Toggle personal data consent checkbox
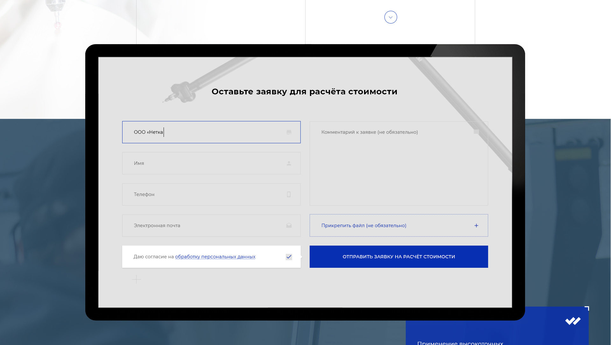The image size is (611, 345). pyautogui.click(x=289, y=257)
